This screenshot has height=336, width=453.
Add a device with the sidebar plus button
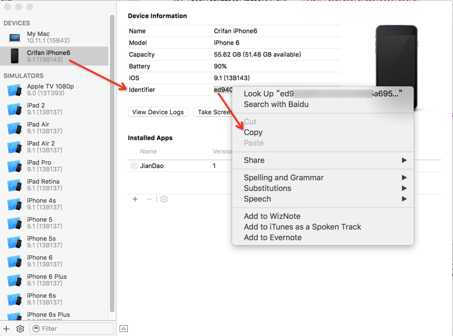click(x=7, y=329)
